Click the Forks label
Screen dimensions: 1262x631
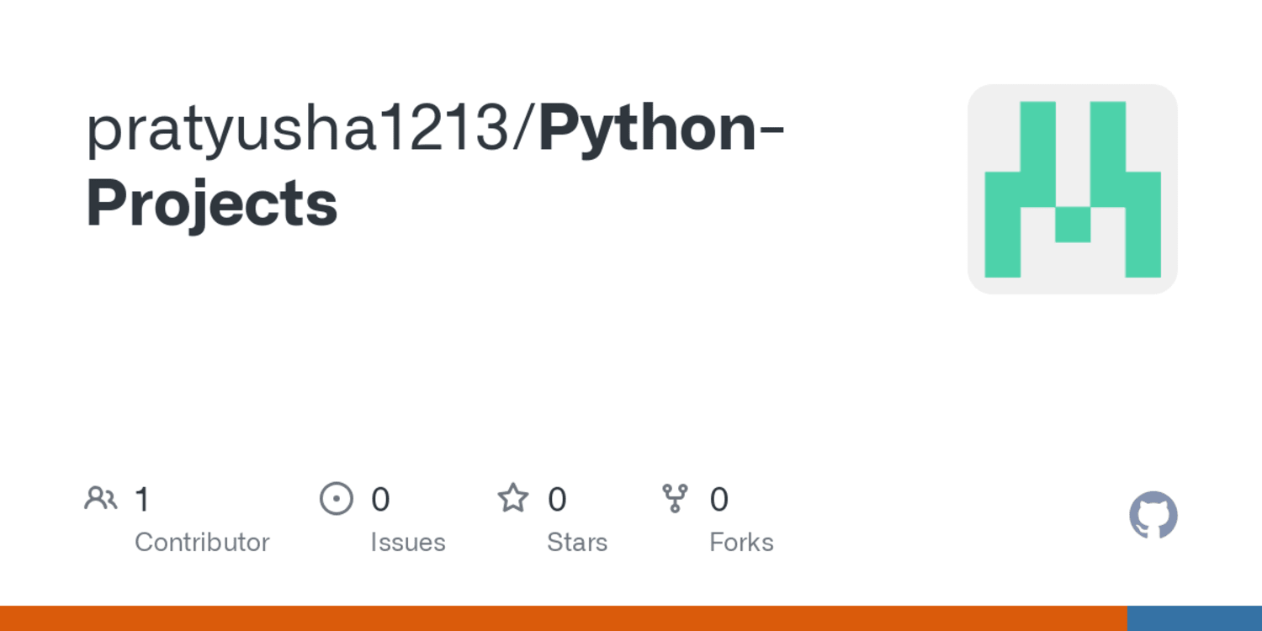pyautogui.click(x=741, y=542)
